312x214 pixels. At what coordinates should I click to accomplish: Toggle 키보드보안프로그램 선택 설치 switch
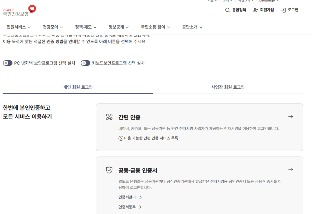(85, 63)
